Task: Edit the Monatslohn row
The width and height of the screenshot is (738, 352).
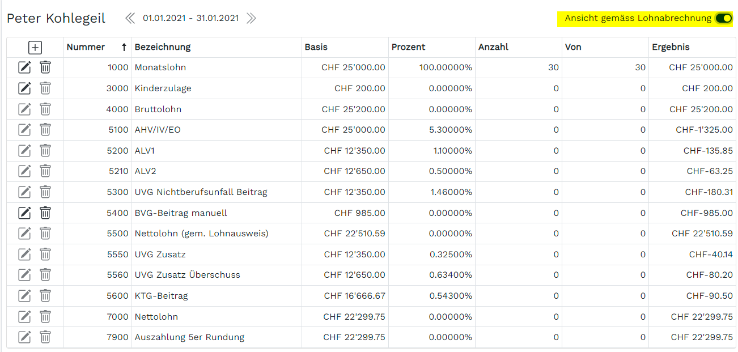Action: [24, 67]
